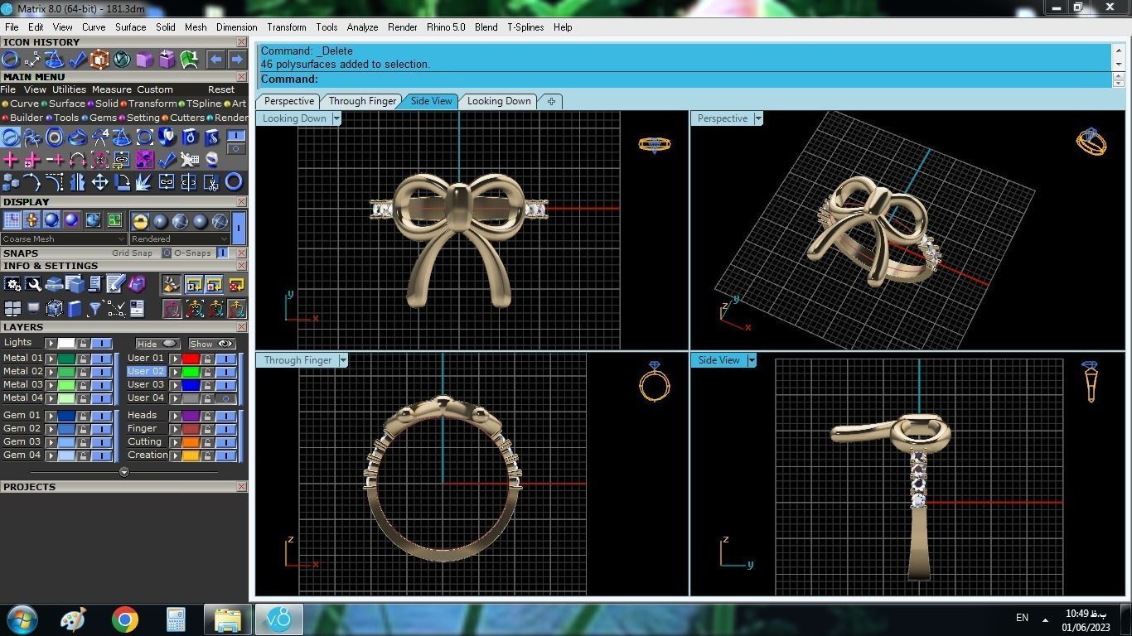Toggle O-Snaps on/off switch

point(222,253)
